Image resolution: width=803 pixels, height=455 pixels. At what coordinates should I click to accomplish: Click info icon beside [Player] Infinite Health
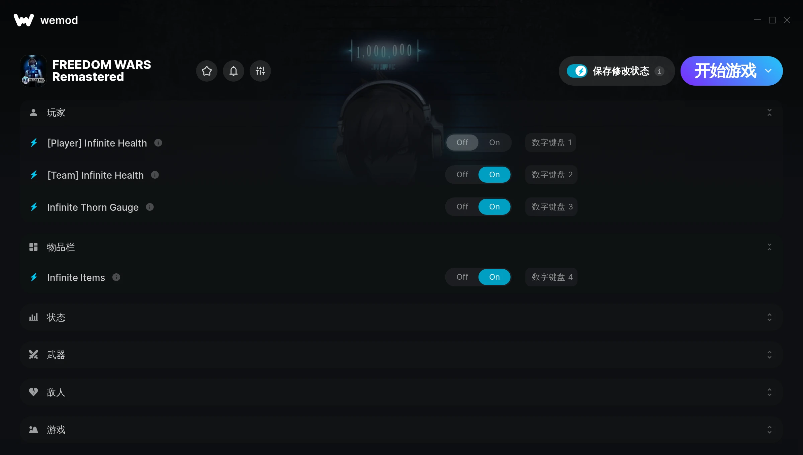click(x=158, y=143)
